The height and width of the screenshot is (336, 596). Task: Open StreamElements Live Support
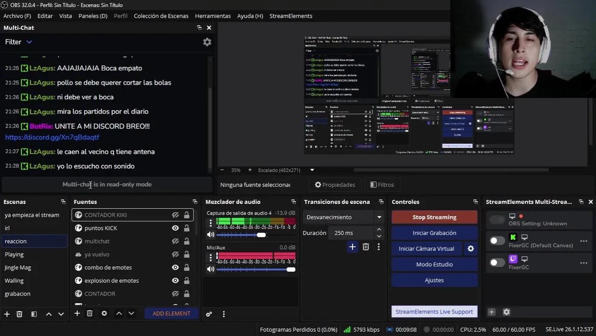tap(434, 312)
